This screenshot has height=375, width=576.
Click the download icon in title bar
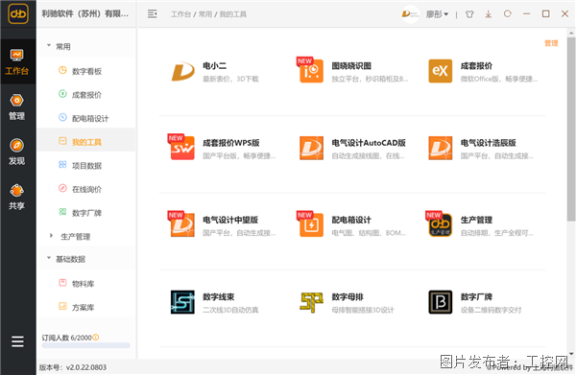coord(489,14)
